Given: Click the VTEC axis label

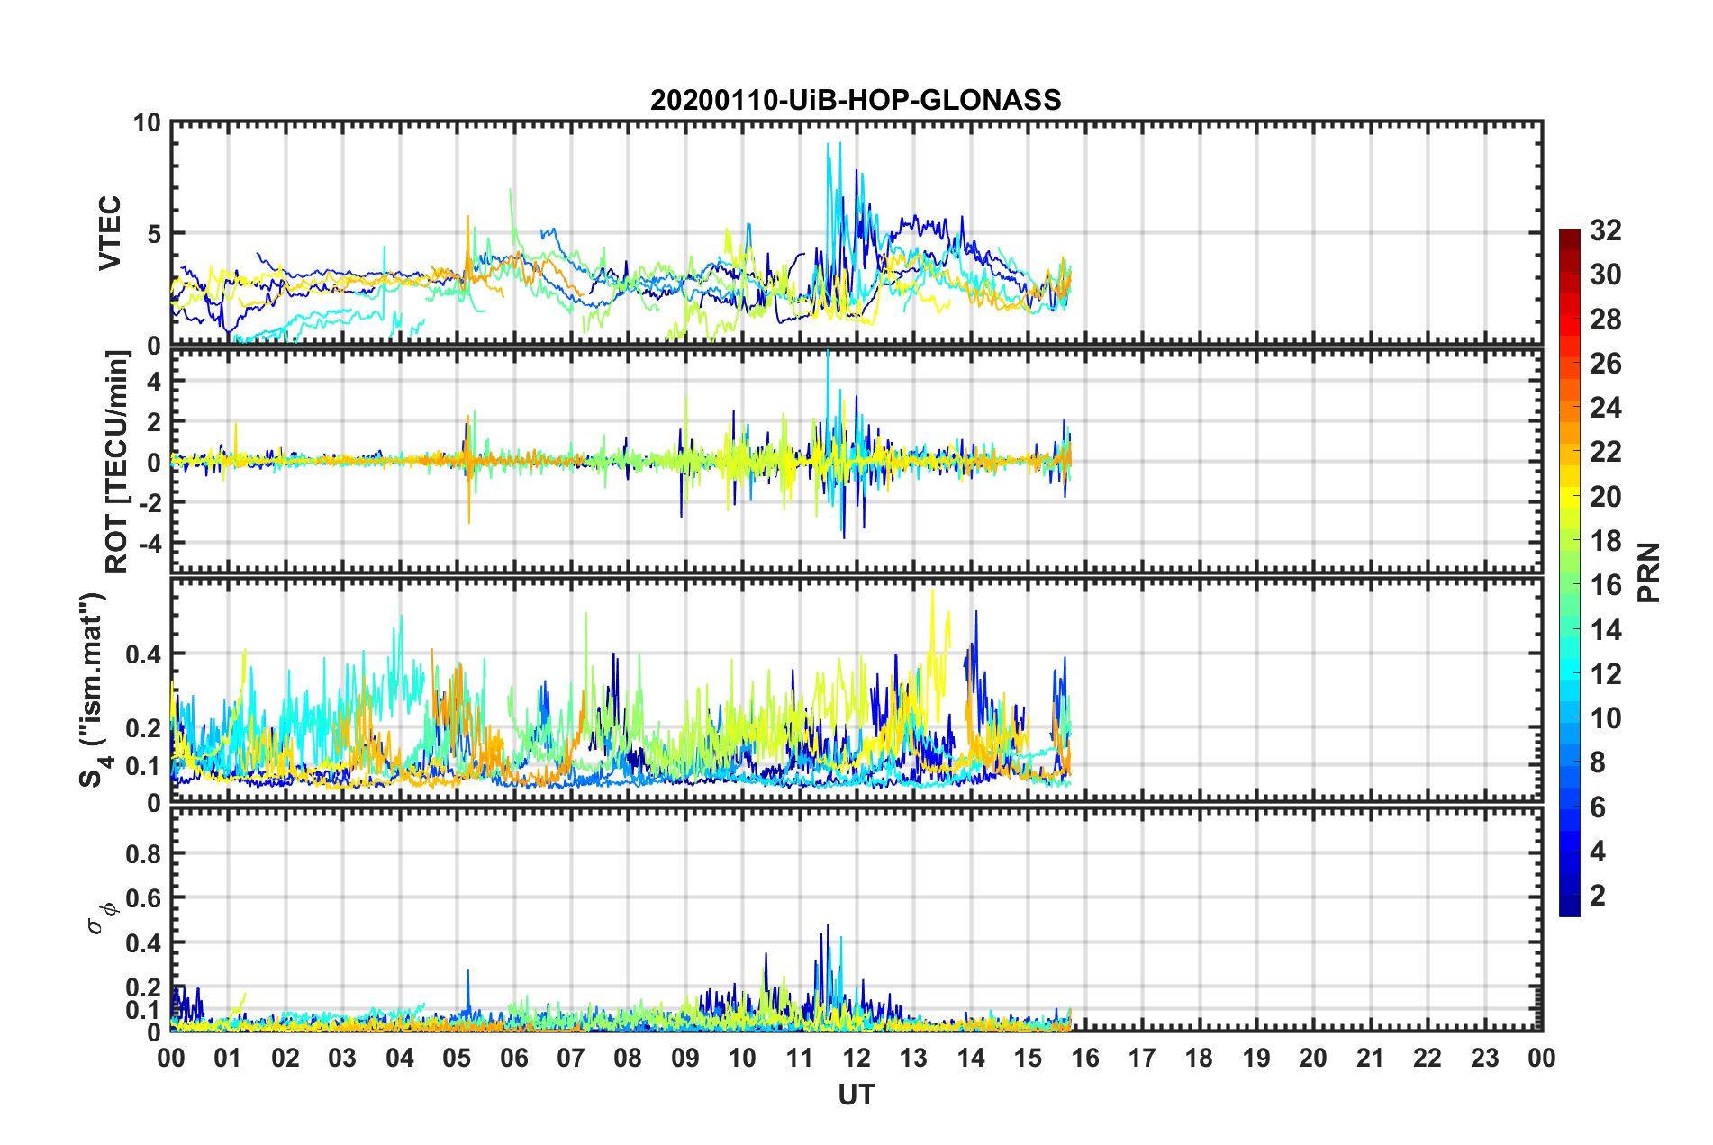Looking at the screenshot, I should [110, 233].
